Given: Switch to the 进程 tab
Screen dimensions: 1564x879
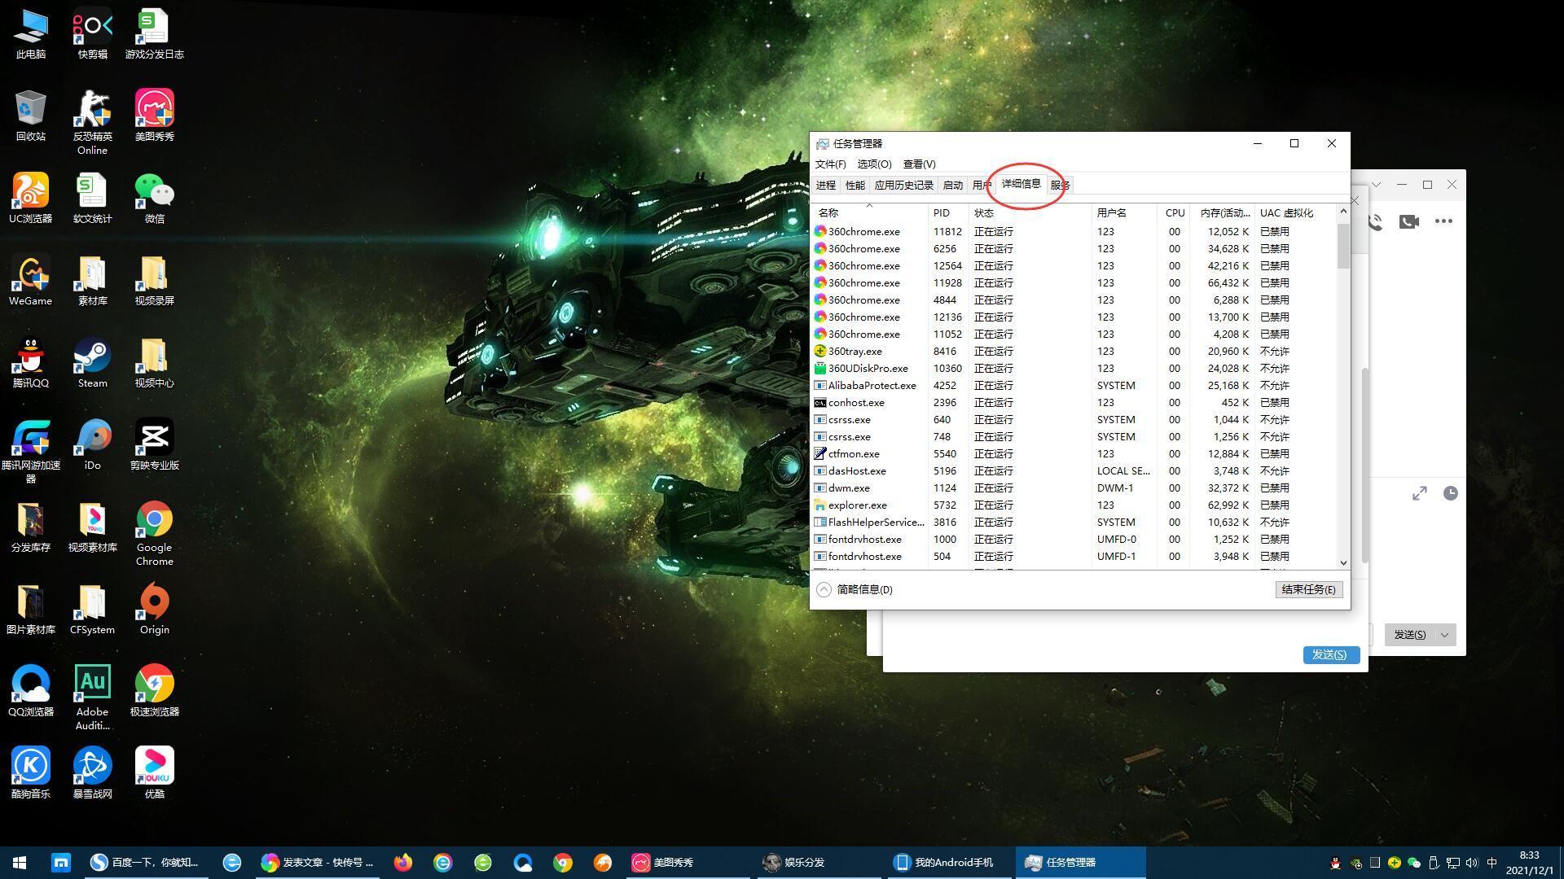Looking at the screenshot, I should (825, 186).
